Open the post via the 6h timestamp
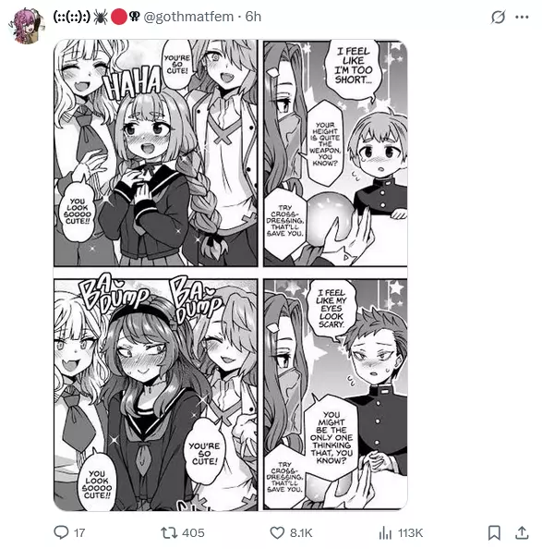Viewport: 542px width, 549px height. click(x=253, y=17)
